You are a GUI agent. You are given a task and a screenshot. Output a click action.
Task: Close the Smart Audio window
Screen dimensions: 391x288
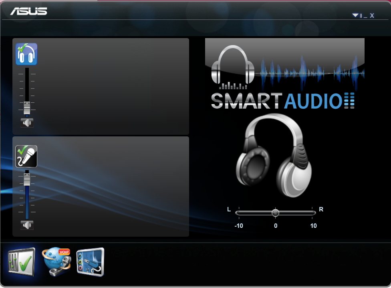coord(372,16)
